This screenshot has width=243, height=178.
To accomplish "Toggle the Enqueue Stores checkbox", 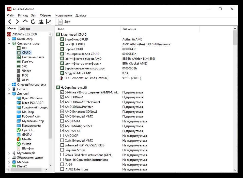I will pyautogui.click(x=62, y=150).
